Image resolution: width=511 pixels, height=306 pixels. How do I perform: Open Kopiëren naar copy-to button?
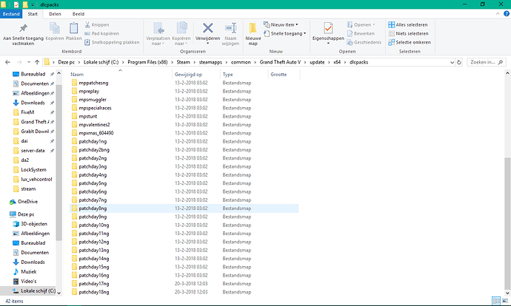(181, 33)
